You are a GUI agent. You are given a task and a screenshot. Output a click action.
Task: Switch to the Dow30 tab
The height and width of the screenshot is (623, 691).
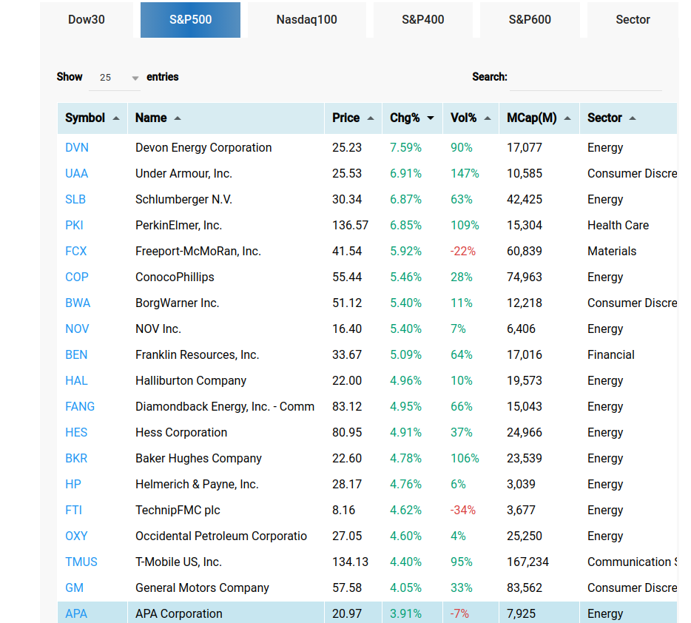(87, 19)
